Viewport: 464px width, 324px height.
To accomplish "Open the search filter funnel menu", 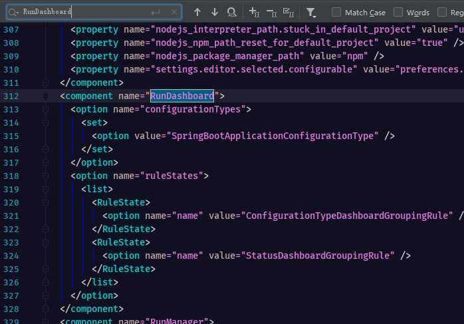I will [x=311, y=13].
